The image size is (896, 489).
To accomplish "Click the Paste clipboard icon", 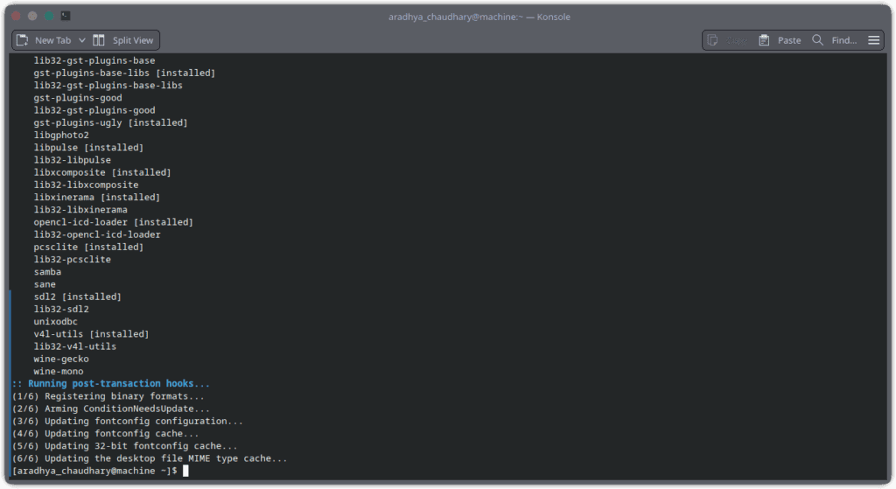I will [x=764, y=40].
